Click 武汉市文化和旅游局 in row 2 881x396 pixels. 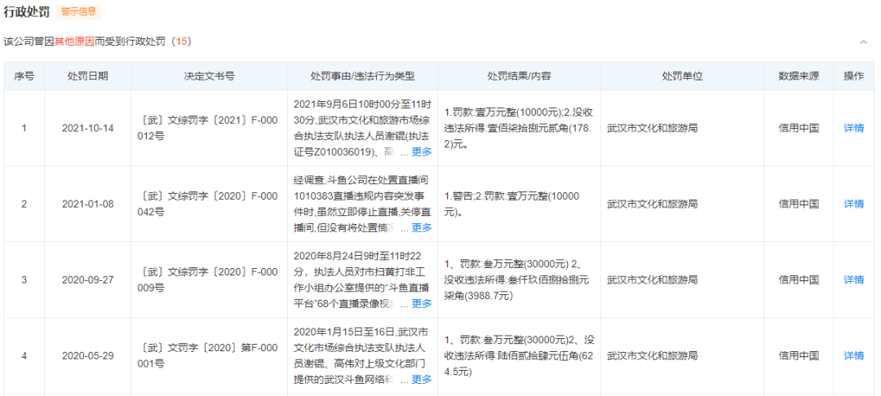click(x=653, y=204)
